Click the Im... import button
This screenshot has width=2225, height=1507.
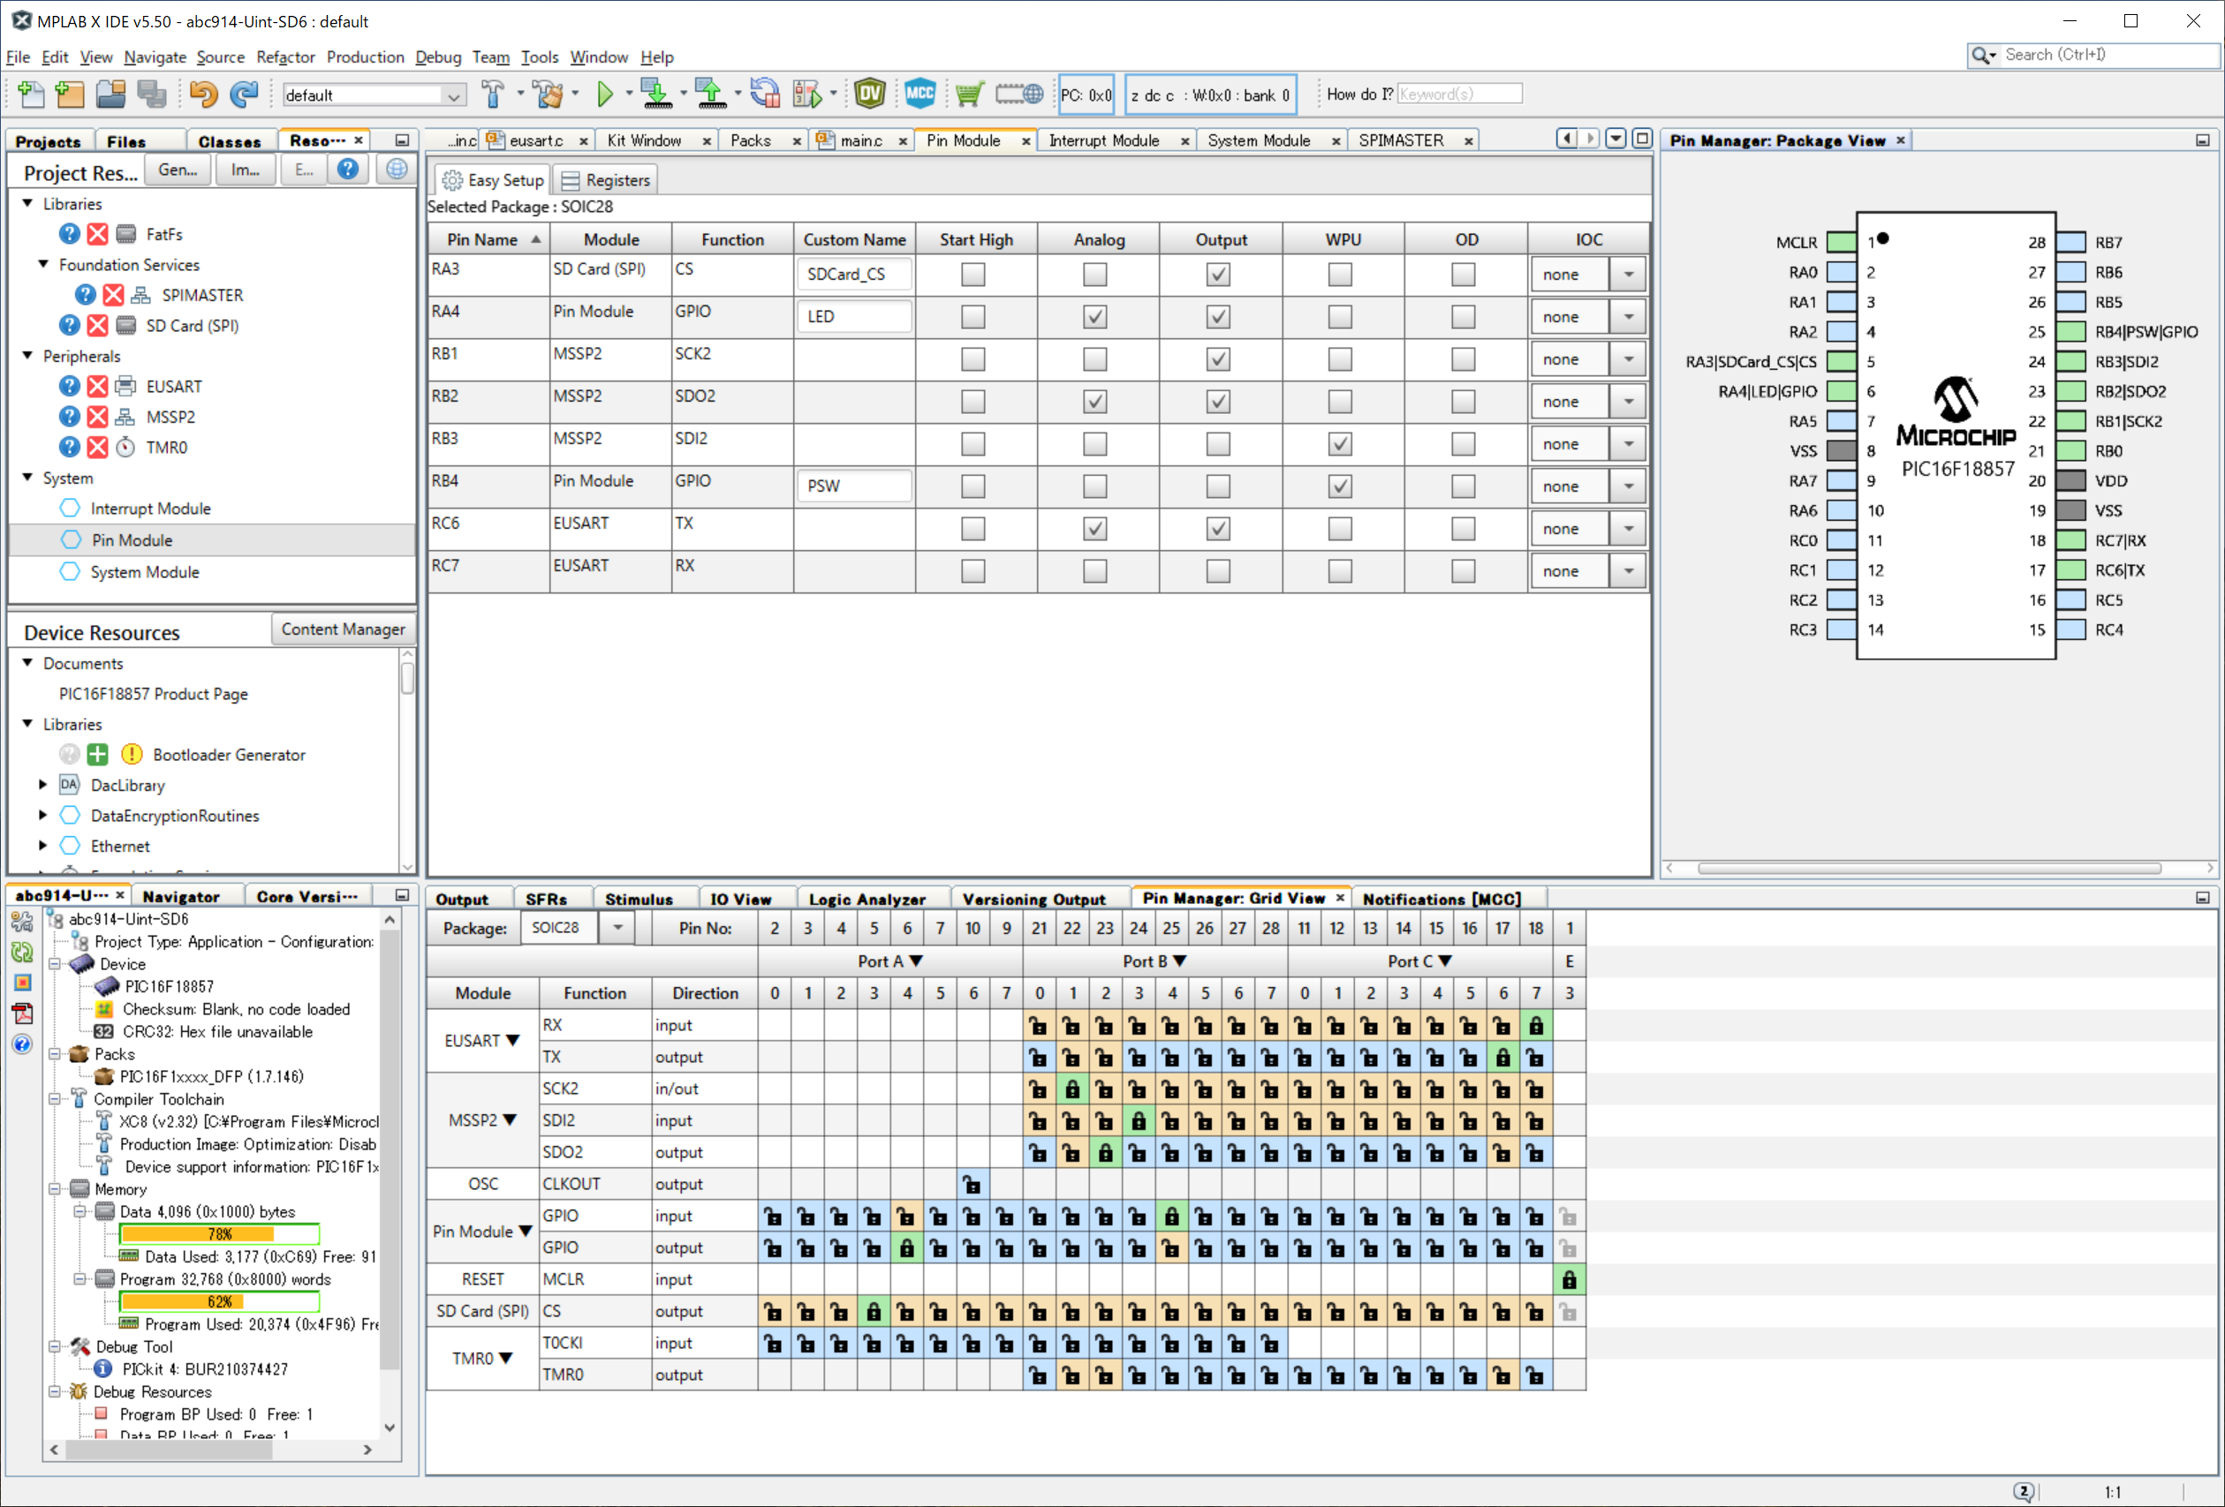click(245, 170)
